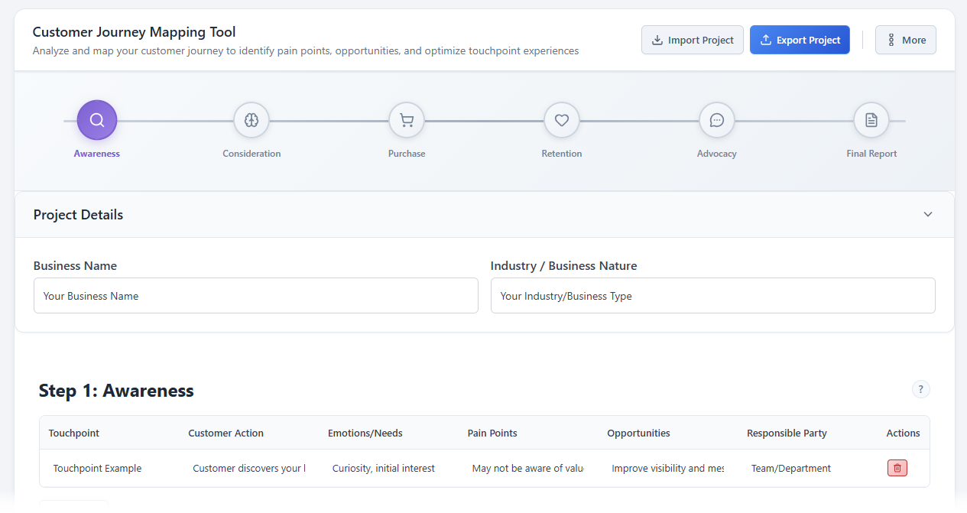Jump to the Advocacy step label
This screenshot has width=967, height=513.
point(716,153)
